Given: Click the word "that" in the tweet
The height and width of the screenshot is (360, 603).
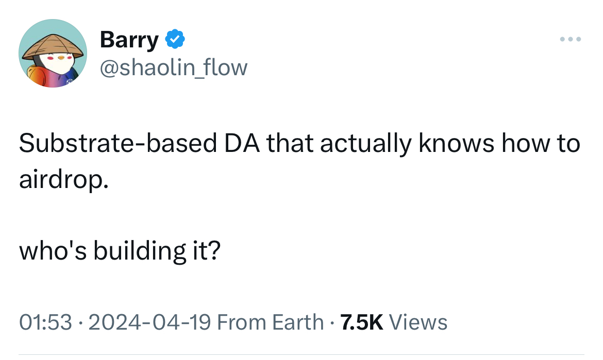Looking at the screenshot, I should tap(290, 144).
